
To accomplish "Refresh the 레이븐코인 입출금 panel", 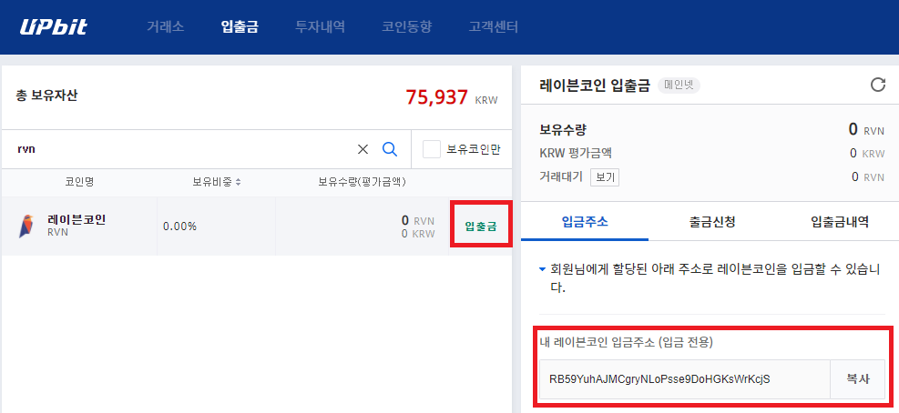I will point(878,85).
